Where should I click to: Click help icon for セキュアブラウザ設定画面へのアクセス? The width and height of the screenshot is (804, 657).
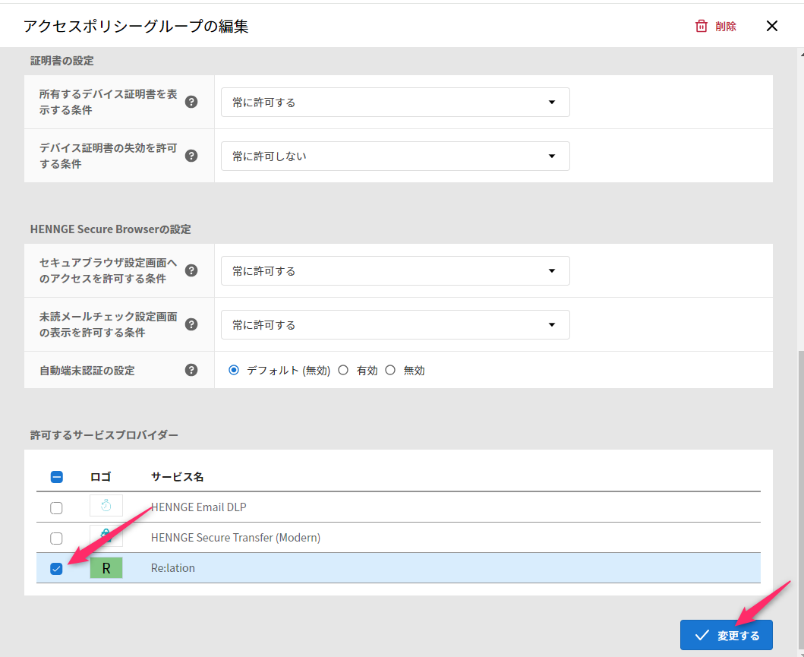pos(191,270)
